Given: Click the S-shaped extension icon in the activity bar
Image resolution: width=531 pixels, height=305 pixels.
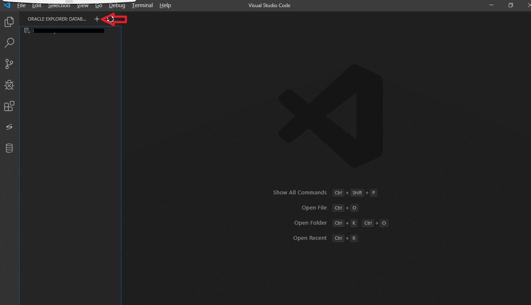Looking at the screenshot, I should pyautogui.click(x=9, y=127).
